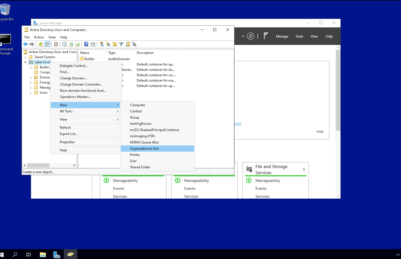Click Server Manager vertical scrollbar
401x259 pixels.
338,90
